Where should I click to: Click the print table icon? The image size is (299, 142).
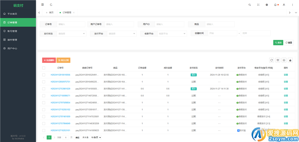[x=284, y=60]
